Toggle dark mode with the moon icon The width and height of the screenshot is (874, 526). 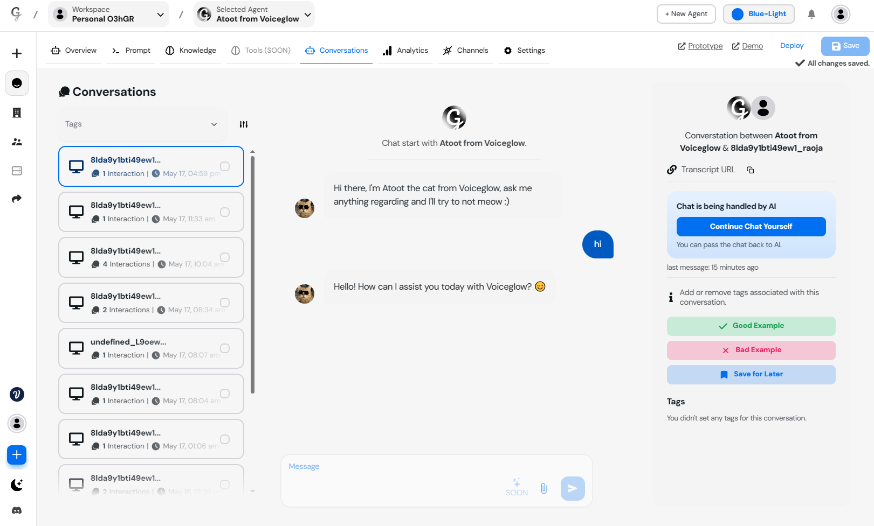[17, 485]
